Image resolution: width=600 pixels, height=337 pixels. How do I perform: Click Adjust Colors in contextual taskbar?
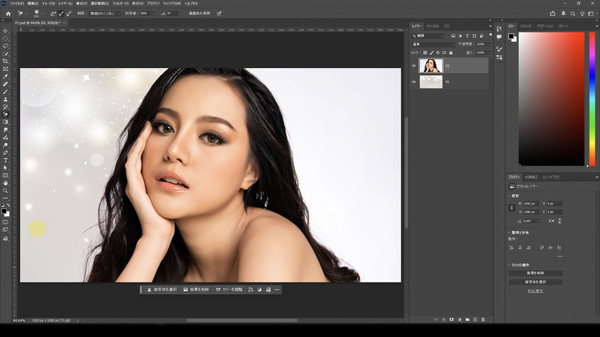coord(229,290)
